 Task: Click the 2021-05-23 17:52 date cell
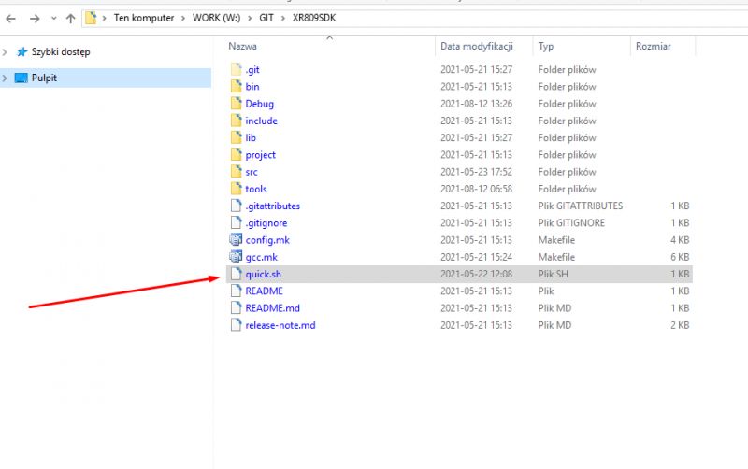click(x=476, y=172)
